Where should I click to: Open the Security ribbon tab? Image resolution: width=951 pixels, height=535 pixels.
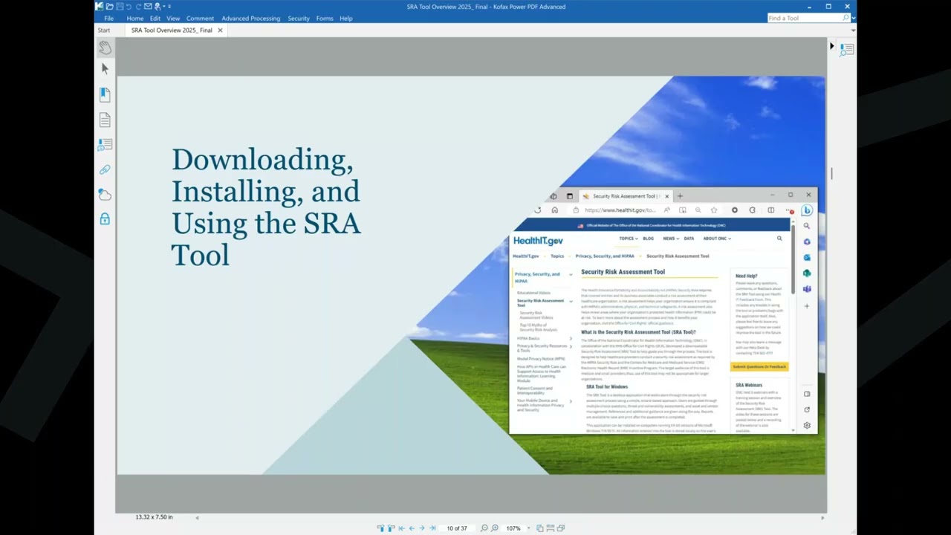point(299,18)
